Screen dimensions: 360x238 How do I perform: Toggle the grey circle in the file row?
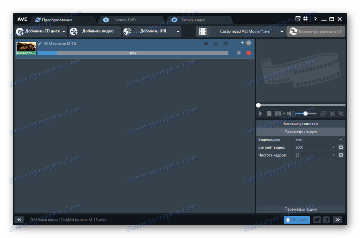(249, 43)
